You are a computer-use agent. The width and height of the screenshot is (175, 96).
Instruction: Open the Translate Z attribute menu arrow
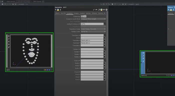105,46
